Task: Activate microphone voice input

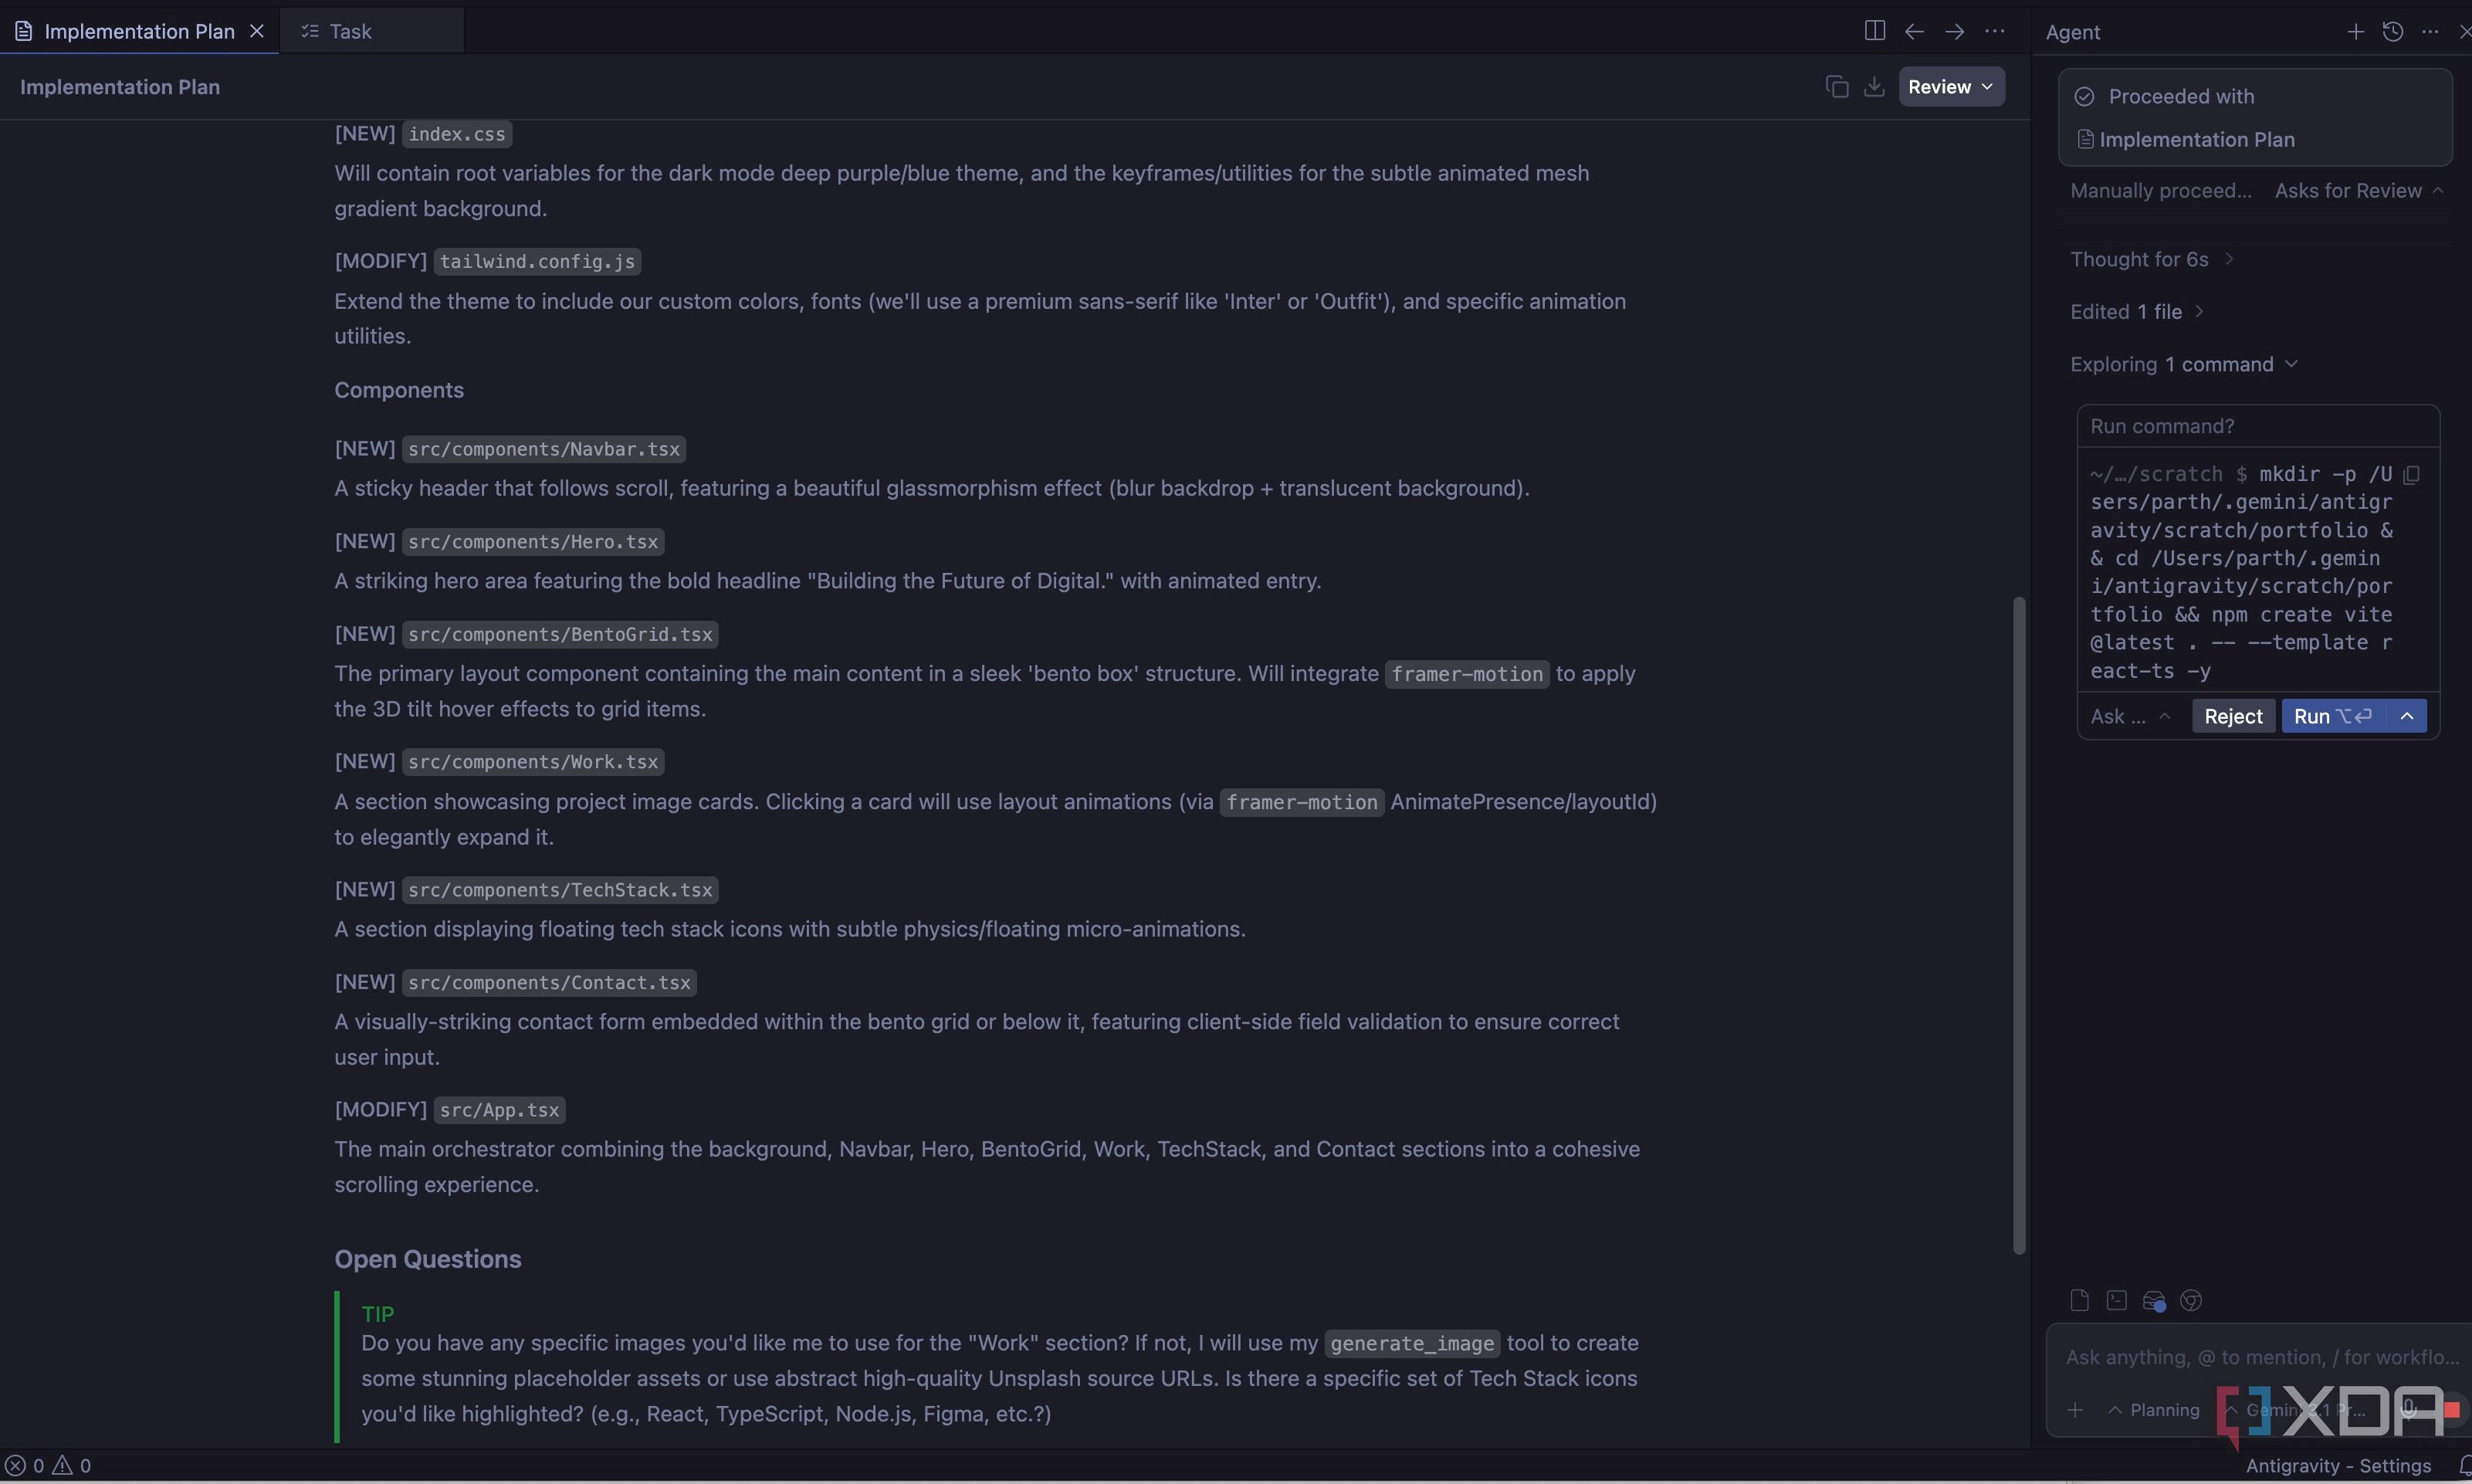Action: point(2409,1410)
